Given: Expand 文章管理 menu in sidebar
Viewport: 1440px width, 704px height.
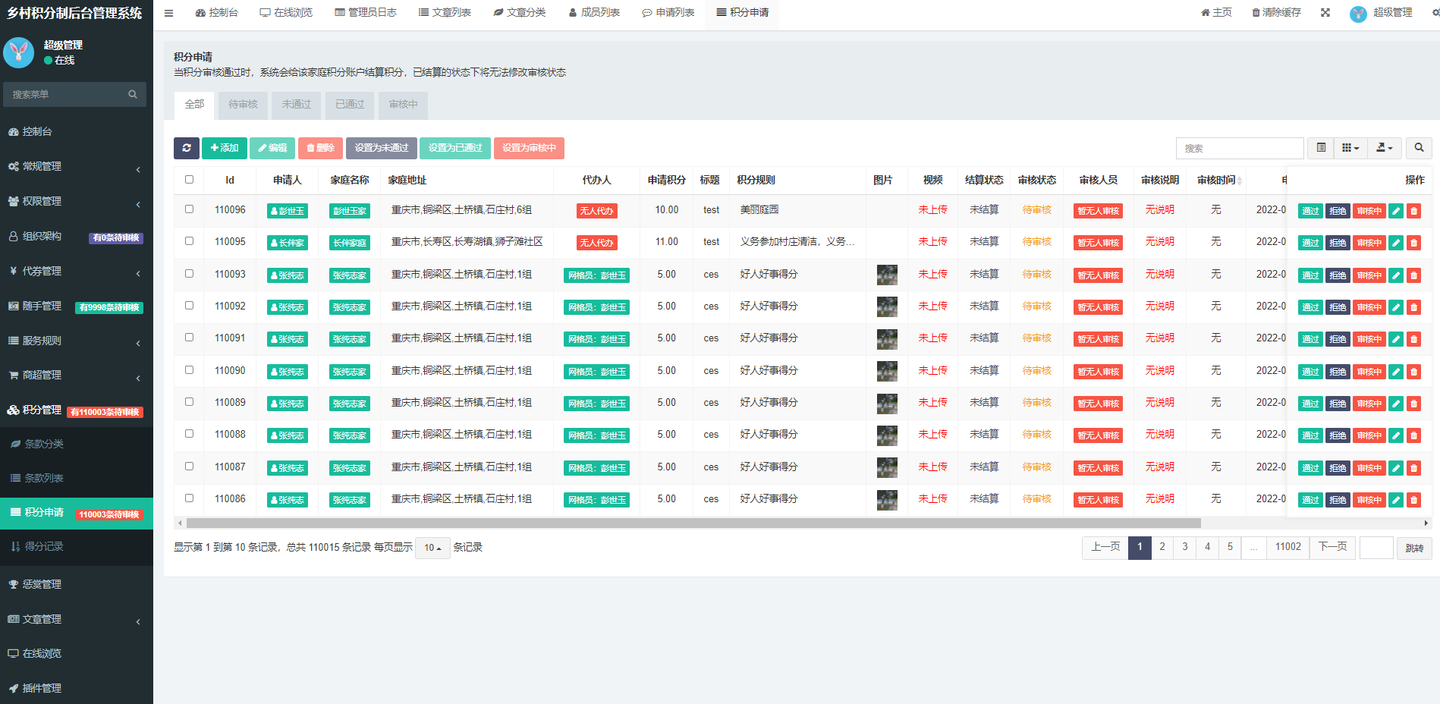Looking at the screenshot, I should [77, 619].
